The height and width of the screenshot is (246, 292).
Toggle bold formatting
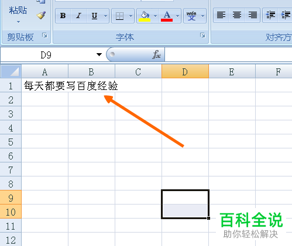point(63,16)
